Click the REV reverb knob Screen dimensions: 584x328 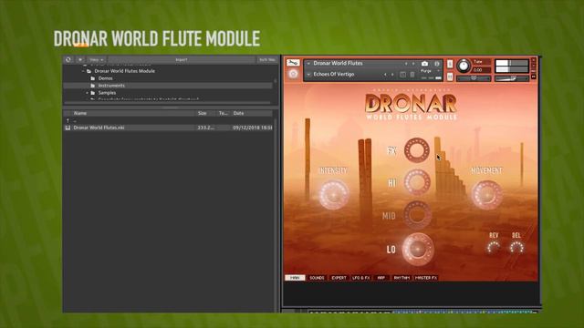pos(494,247)
